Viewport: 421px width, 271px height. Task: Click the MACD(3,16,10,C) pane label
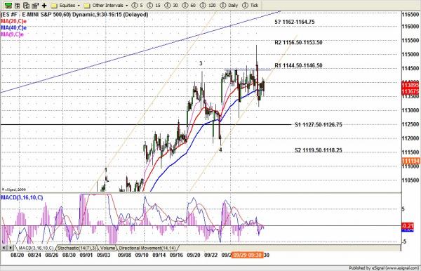coord(22,197)
